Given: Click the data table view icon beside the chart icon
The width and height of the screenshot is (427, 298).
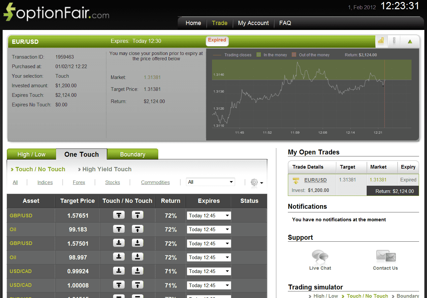Looking at the screenshot, I should click(x=394, y=41).
